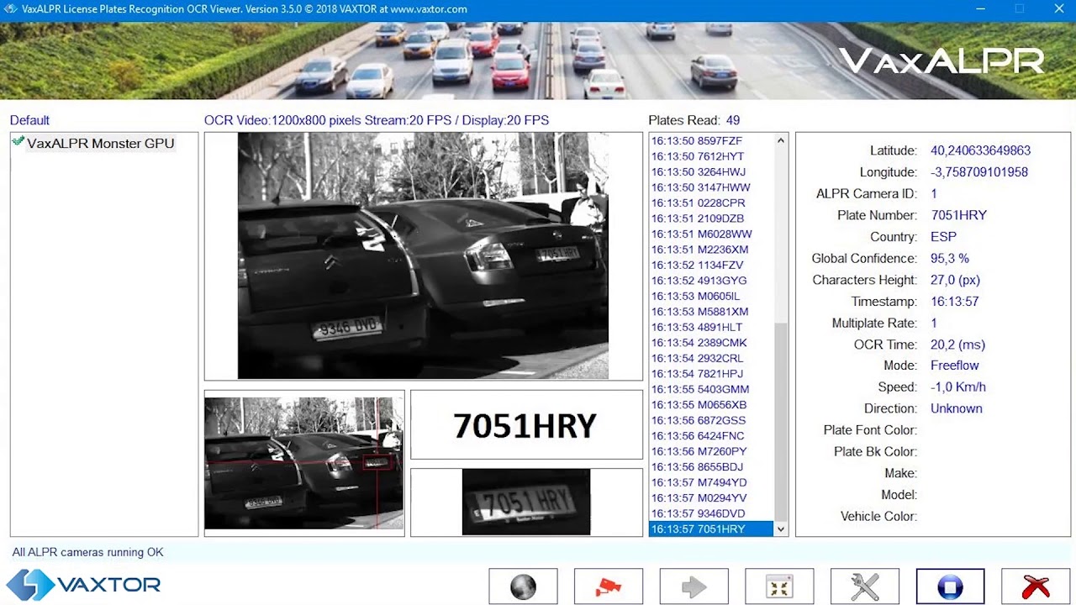Click the OCR Video stream info text
Screen dimensions: 1076x605
pyautogui.click(x=377, y=120)
